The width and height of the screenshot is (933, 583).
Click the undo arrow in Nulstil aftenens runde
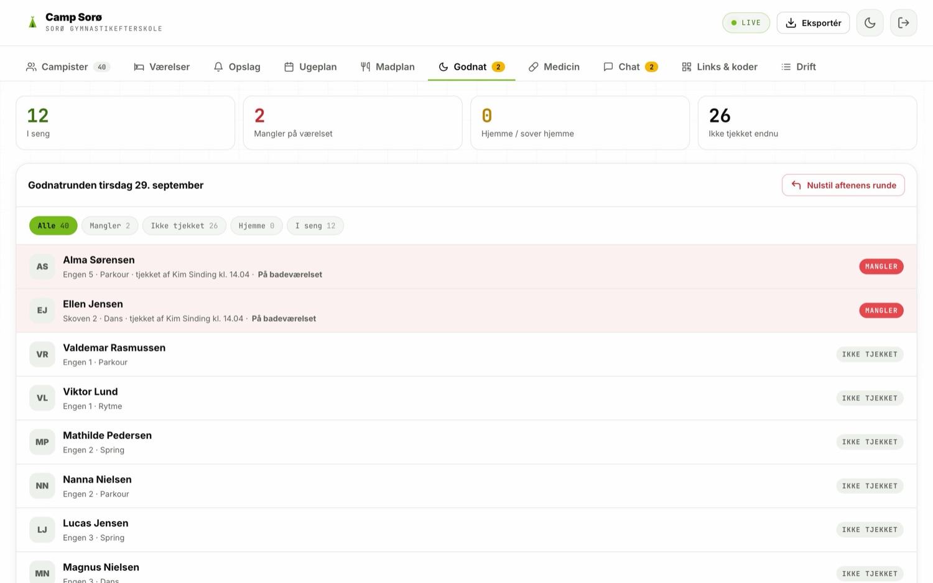point(796,185)
